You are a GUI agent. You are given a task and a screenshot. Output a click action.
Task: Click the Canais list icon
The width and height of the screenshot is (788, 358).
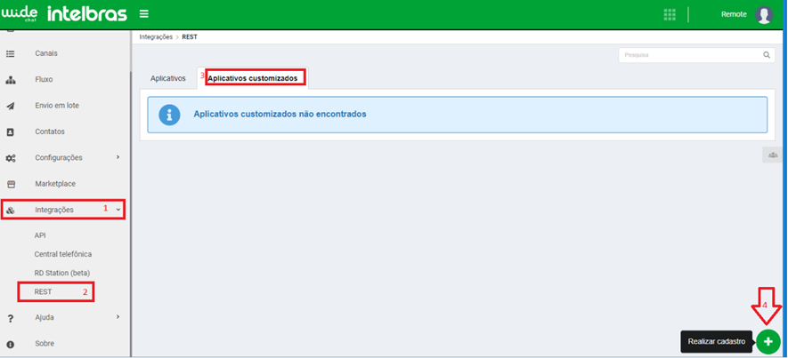pyautogui.click(x=10, y=53)
